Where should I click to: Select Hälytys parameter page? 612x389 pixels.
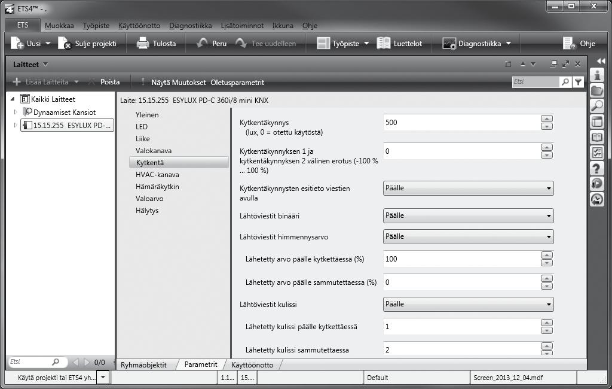[x=147, y=210]
